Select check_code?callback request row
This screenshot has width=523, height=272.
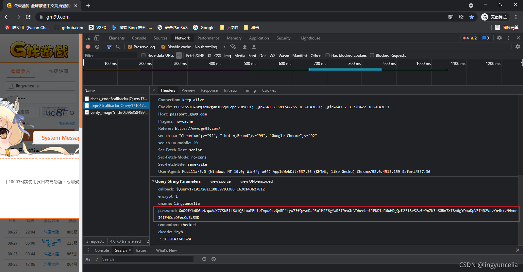(x=116, y=98)
